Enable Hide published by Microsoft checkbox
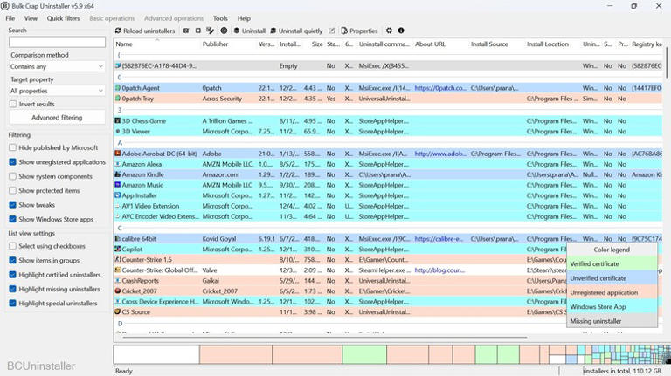The height and width of the screenshot is (376, 671). (x=13, y=148)
